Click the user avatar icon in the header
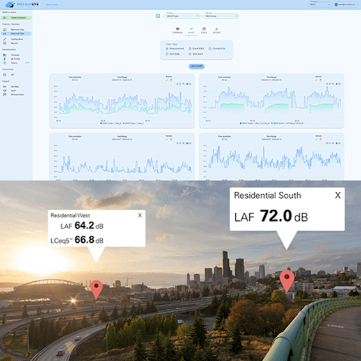This screenshot has width=361, height=361. [336, 4]
